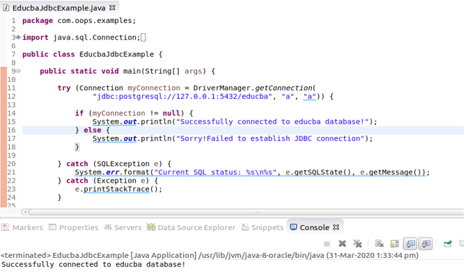Viewport: 468px width, 276px height.
Task: Click the disabled Terminate button in the Console toolbar
Action: click(327, 244)
